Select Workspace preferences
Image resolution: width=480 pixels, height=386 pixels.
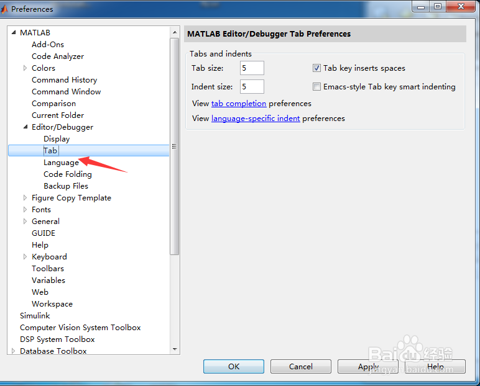52,304
